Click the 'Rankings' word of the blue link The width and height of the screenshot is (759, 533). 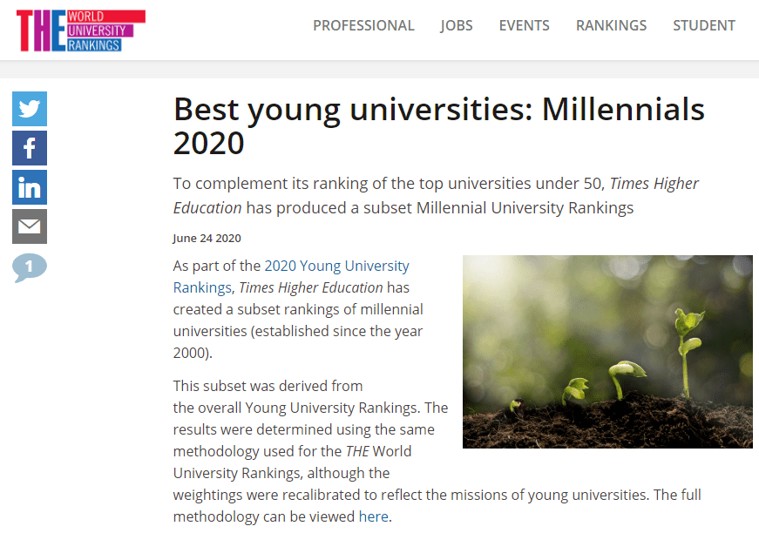point(202,287)
